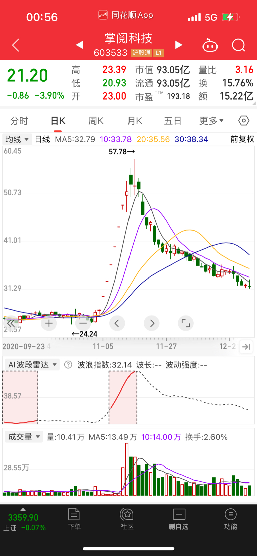Tap 前复权 adjustment setting
This screenshot has width=257, height=556.
tap(242, 139)
